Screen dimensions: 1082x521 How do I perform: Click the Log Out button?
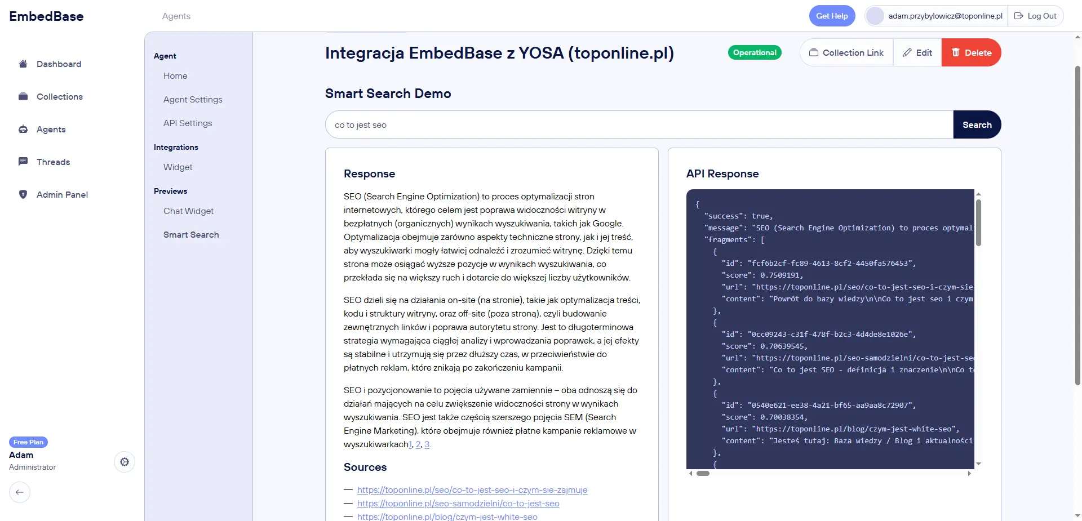pos(1035,16)
